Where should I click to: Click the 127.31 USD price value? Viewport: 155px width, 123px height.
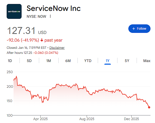[27, 31]
